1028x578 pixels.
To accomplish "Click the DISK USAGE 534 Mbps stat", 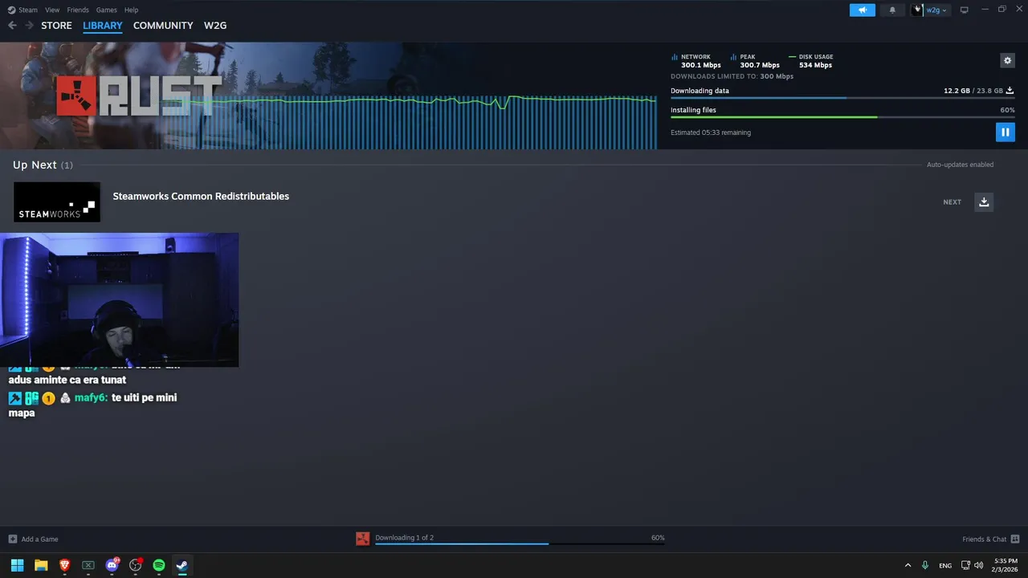I will click(811, 61).
